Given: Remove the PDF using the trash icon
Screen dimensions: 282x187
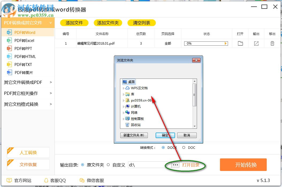Looking at the screenshot, I should pos(272,43).
